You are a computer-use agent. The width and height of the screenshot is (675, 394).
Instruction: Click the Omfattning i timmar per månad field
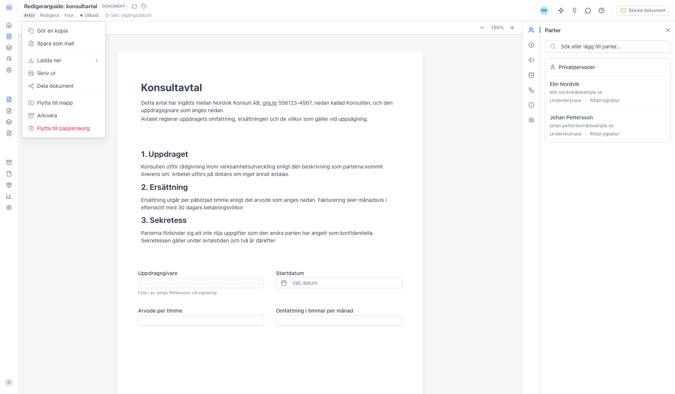pos(339,320)
